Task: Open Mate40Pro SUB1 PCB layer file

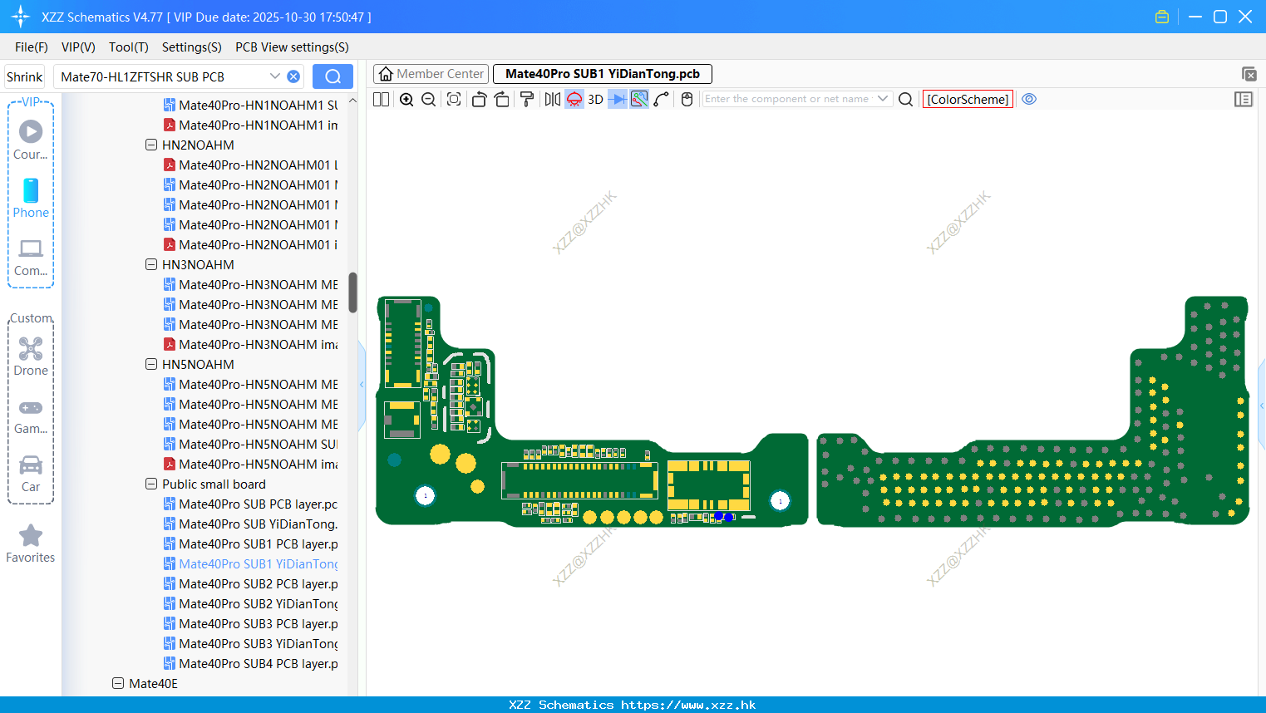Action: 250,543
